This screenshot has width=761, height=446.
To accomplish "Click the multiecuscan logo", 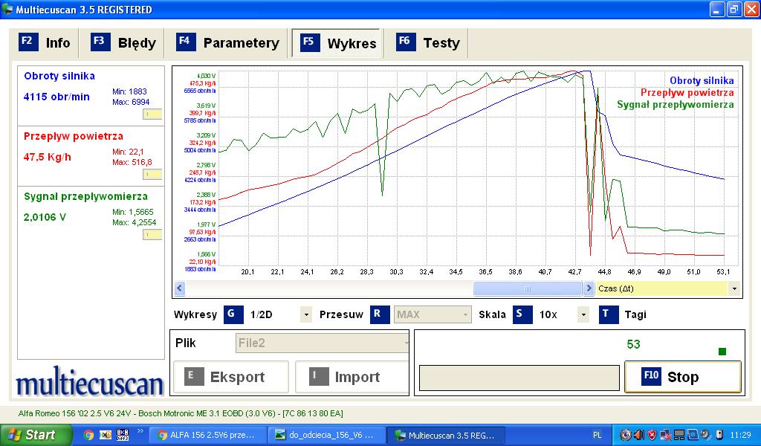I will (90, 382).
